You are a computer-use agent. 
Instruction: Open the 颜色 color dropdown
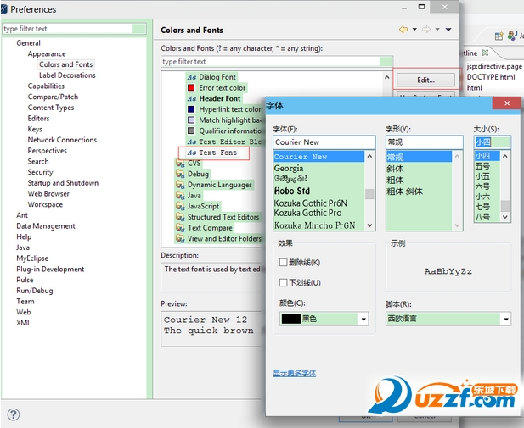(363, 319)
